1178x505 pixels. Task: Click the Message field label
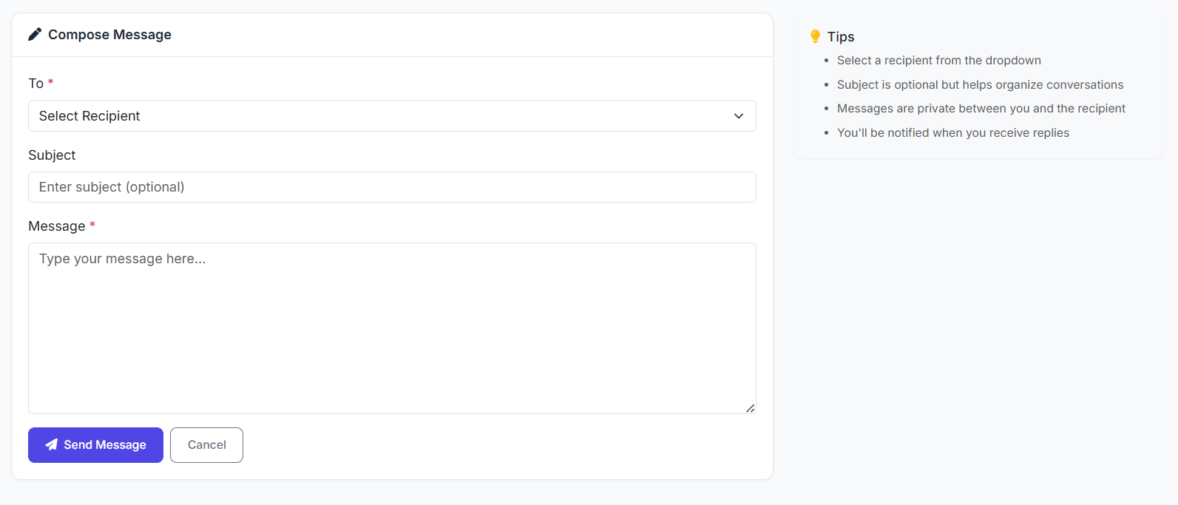56,226
